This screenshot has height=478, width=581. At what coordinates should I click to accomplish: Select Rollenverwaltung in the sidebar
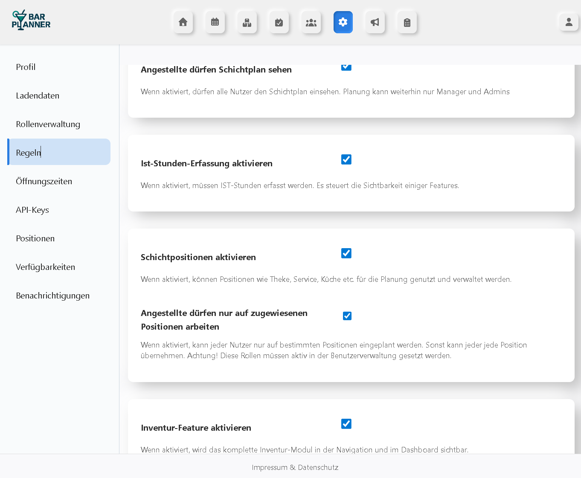click(x=48, y=124)
